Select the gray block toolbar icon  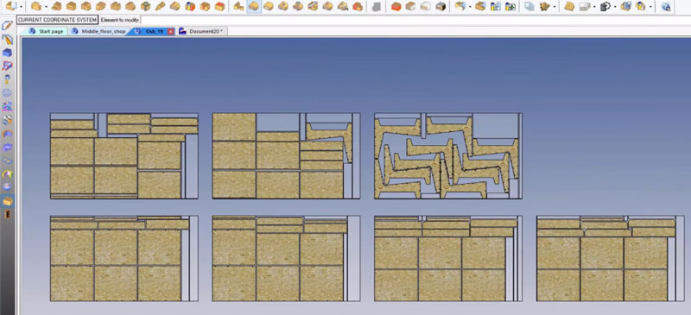(376, 6)
